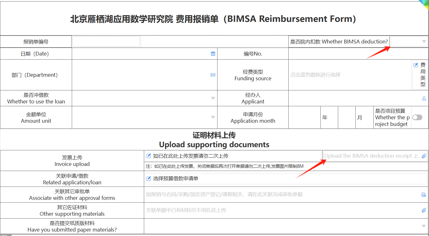This screenshot has height=236, width=429.
Task: Click the Funding source input field
Action: pos(349,75)
